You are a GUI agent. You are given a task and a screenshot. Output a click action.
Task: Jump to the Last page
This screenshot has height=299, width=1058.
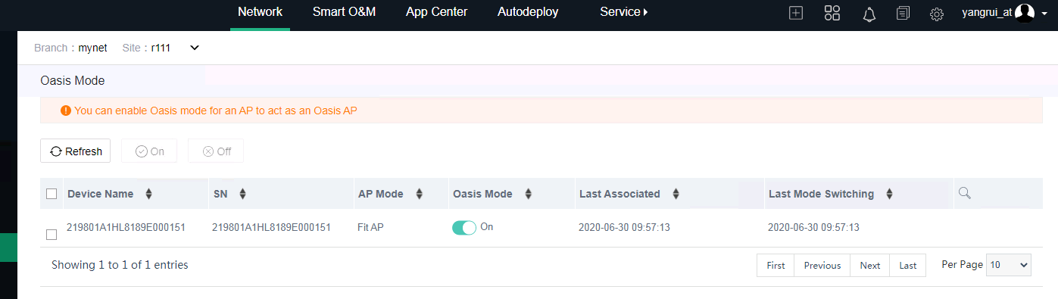[x=907, y=265]
